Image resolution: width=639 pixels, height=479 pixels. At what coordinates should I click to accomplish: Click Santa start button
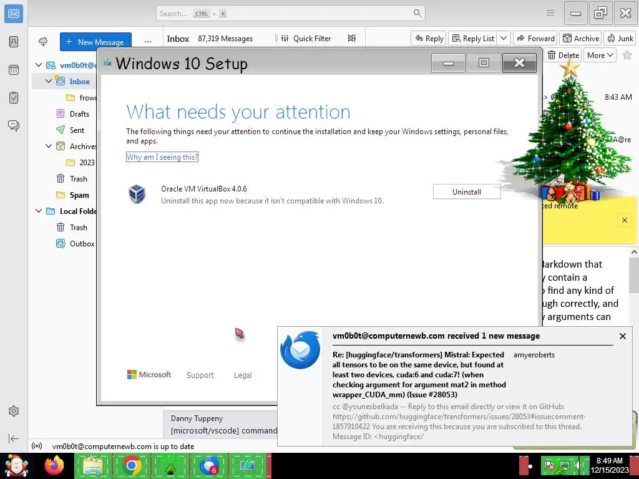(16, 465)
